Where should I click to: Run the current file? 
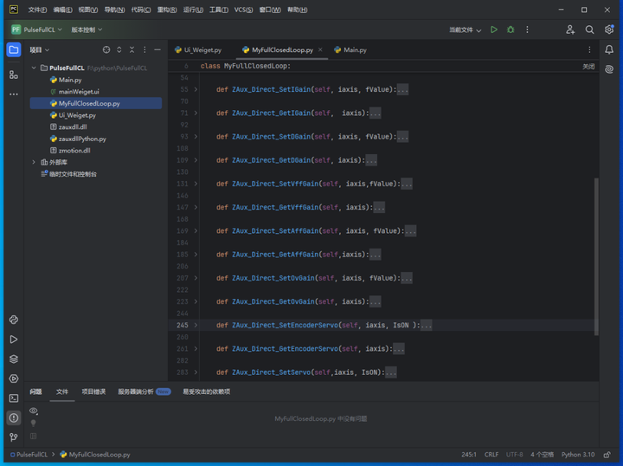(x=494, y=29)
